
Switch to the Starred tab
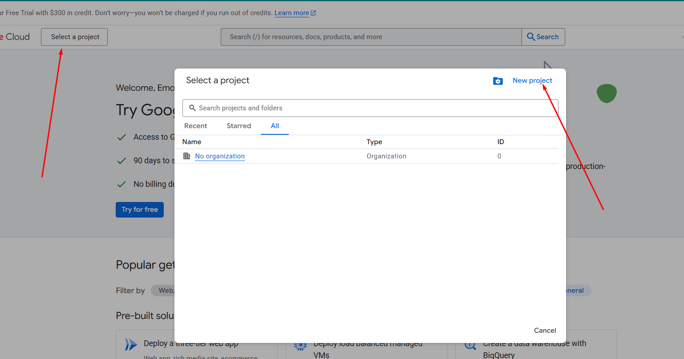click(239, 126)
